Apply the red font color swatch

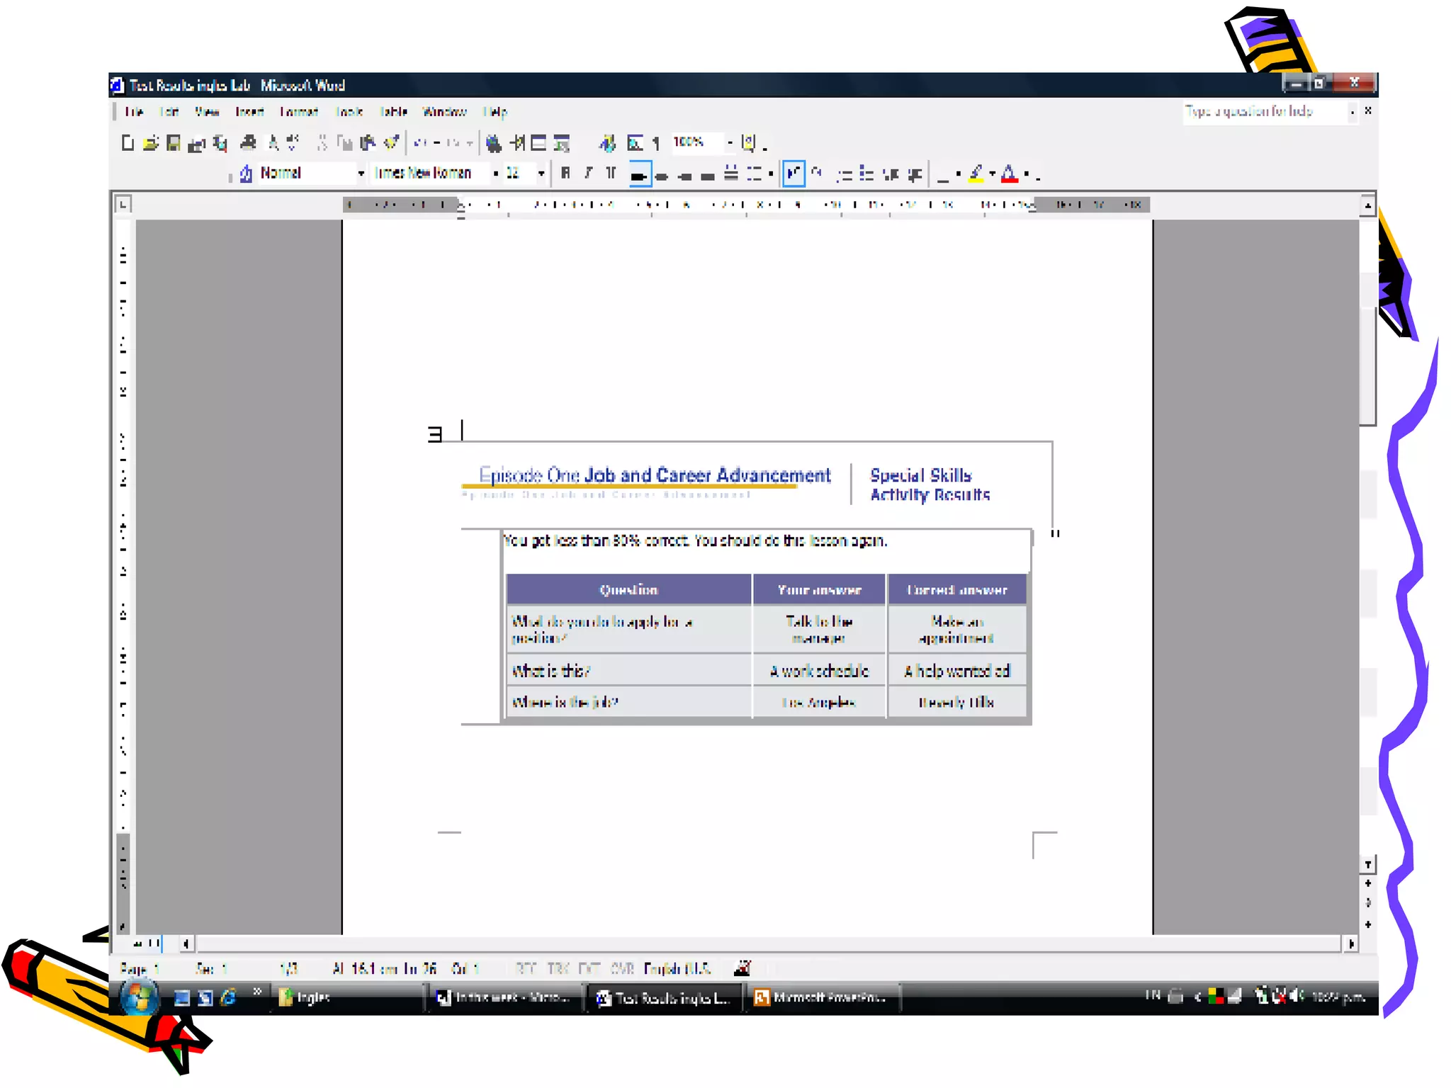[1009, 174]
